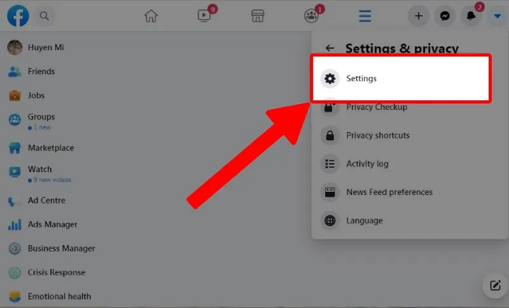Start a new message with compose icon
The height and width of the screenshot is (308, 509).
click(495, 285)
